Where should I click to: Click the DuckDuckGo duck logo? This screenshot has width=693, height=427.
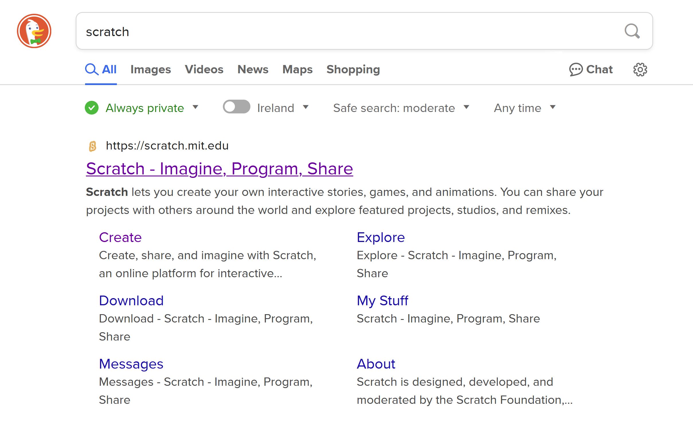[x=34, y=31]
